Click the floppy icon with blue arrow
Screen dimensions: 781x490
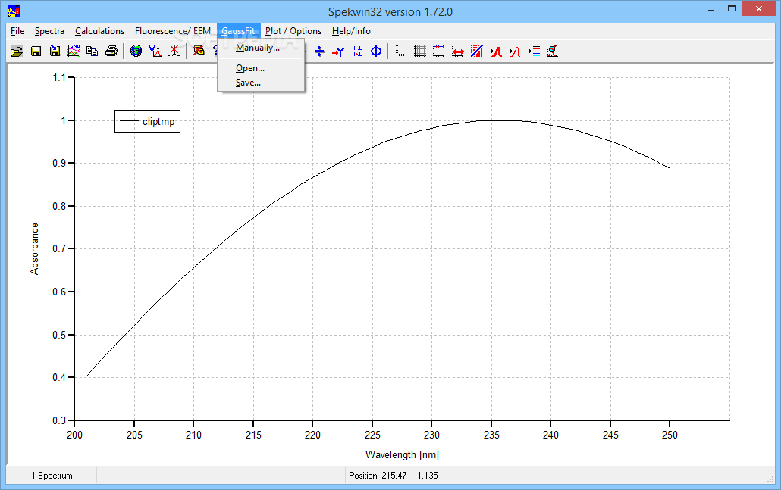pyautogui.click(x=55, y=51)
